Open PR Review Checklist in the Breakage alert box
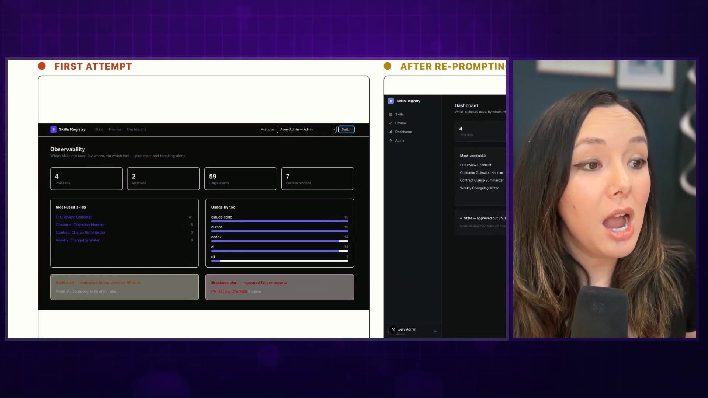The height and width of the screenshot is (398, 708). (229, 291)
